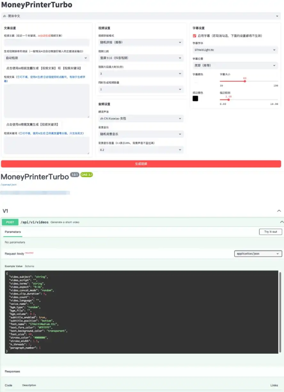
Task: Open the 视频比例 dropdown showing 竖屏 9:16
Action: [x=140, y=58]
